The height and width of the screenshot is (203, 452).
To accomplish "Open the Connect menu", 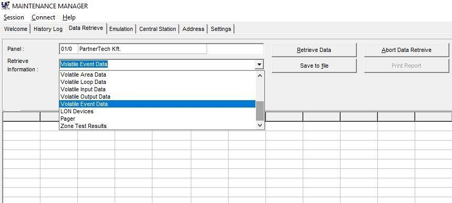I will click(x=44, y=17).
